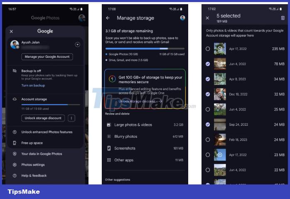
Task: Click the Google Photos (10 GB) legend
Action: point(122,54)
